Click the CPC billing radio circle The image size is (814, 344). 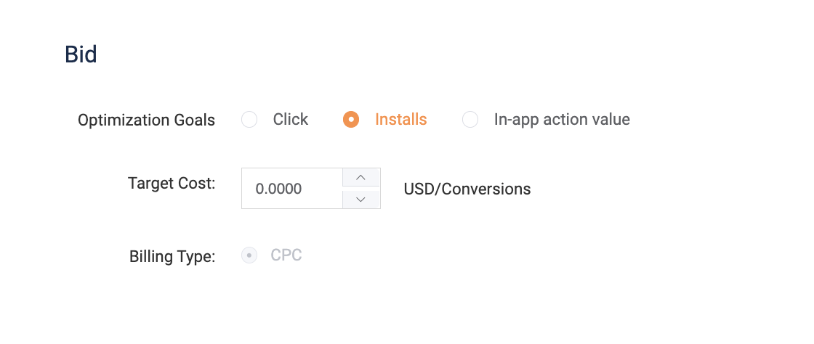[x=249, y=255]
